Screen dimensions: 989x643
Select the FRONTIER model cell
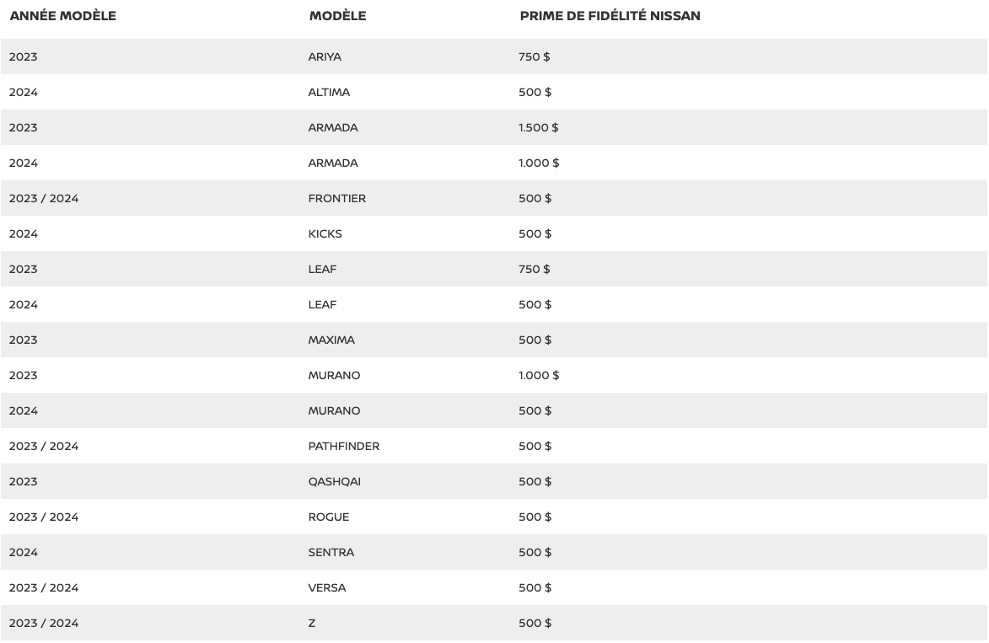(336, 198)
